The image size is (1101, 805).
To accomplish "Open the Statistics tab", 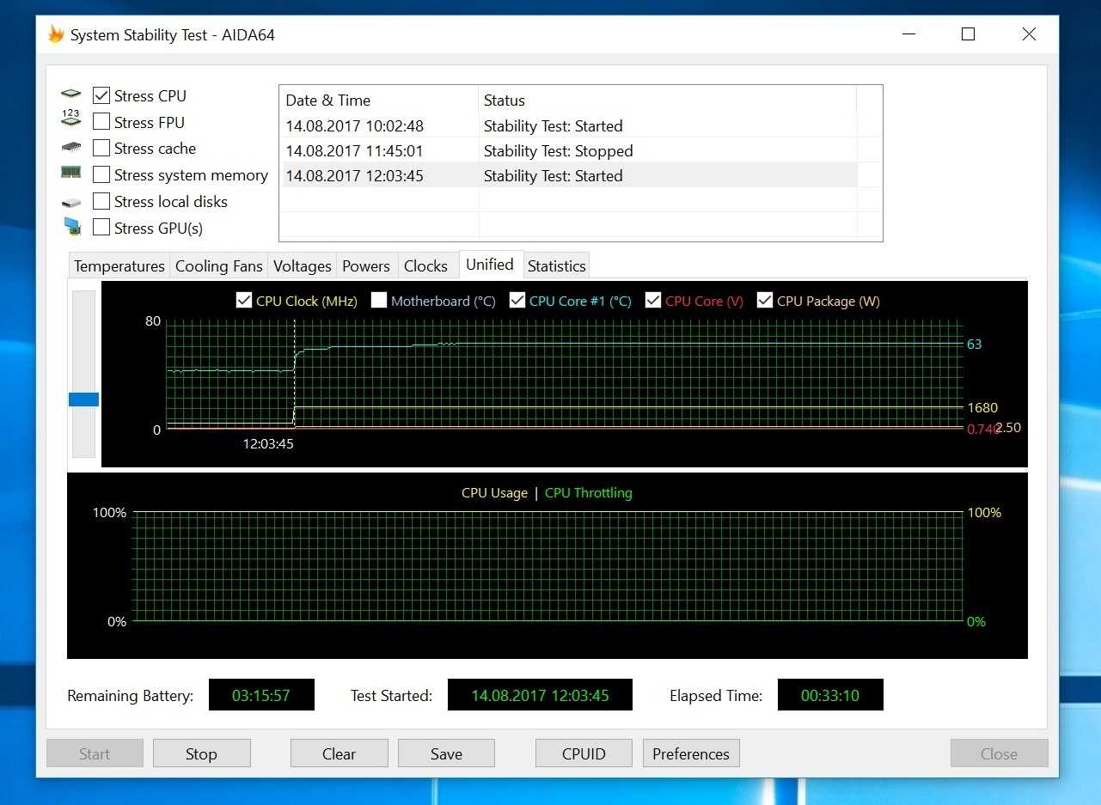I will (556, 266).
